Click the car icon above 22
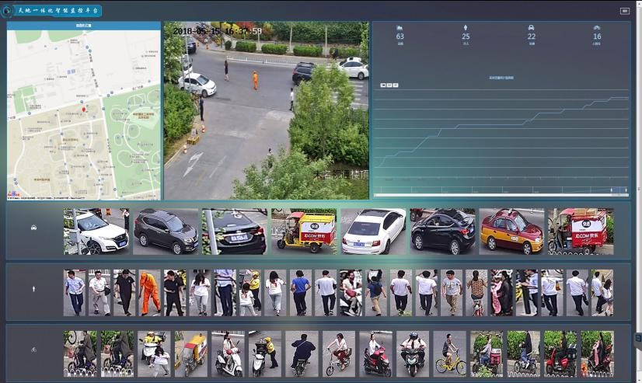This screenshot has height=383, width=642. (x=531, y=27)
